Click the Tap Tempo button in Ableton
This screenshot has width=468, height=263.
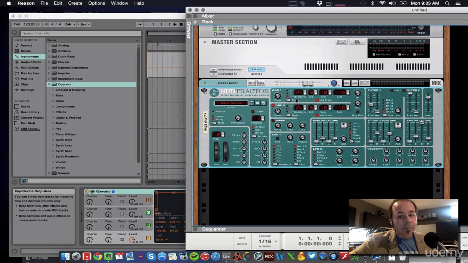[16, 24]
